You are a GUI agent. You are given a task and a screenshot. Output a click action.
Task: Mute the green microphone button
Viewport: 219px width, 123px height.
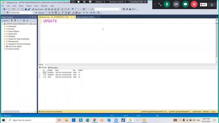click(167, 4)
